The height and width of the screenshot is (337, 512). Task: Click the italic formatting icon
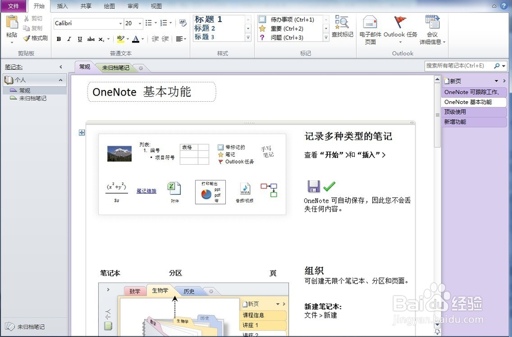click(x=69, y=39)
